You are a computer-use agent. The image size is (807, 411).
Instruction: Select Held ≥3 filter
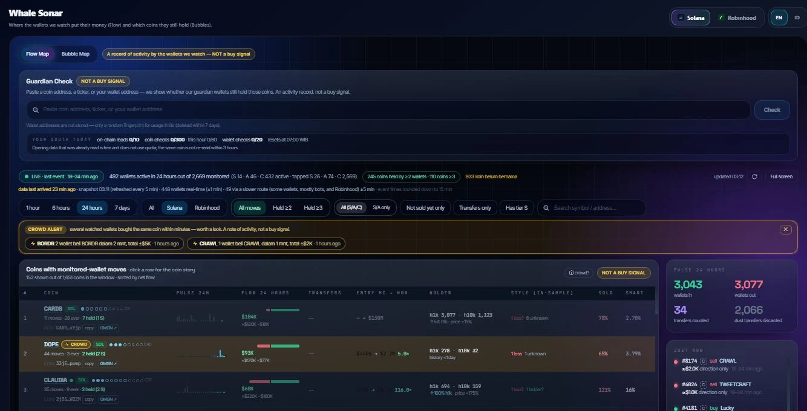(313, 208)
